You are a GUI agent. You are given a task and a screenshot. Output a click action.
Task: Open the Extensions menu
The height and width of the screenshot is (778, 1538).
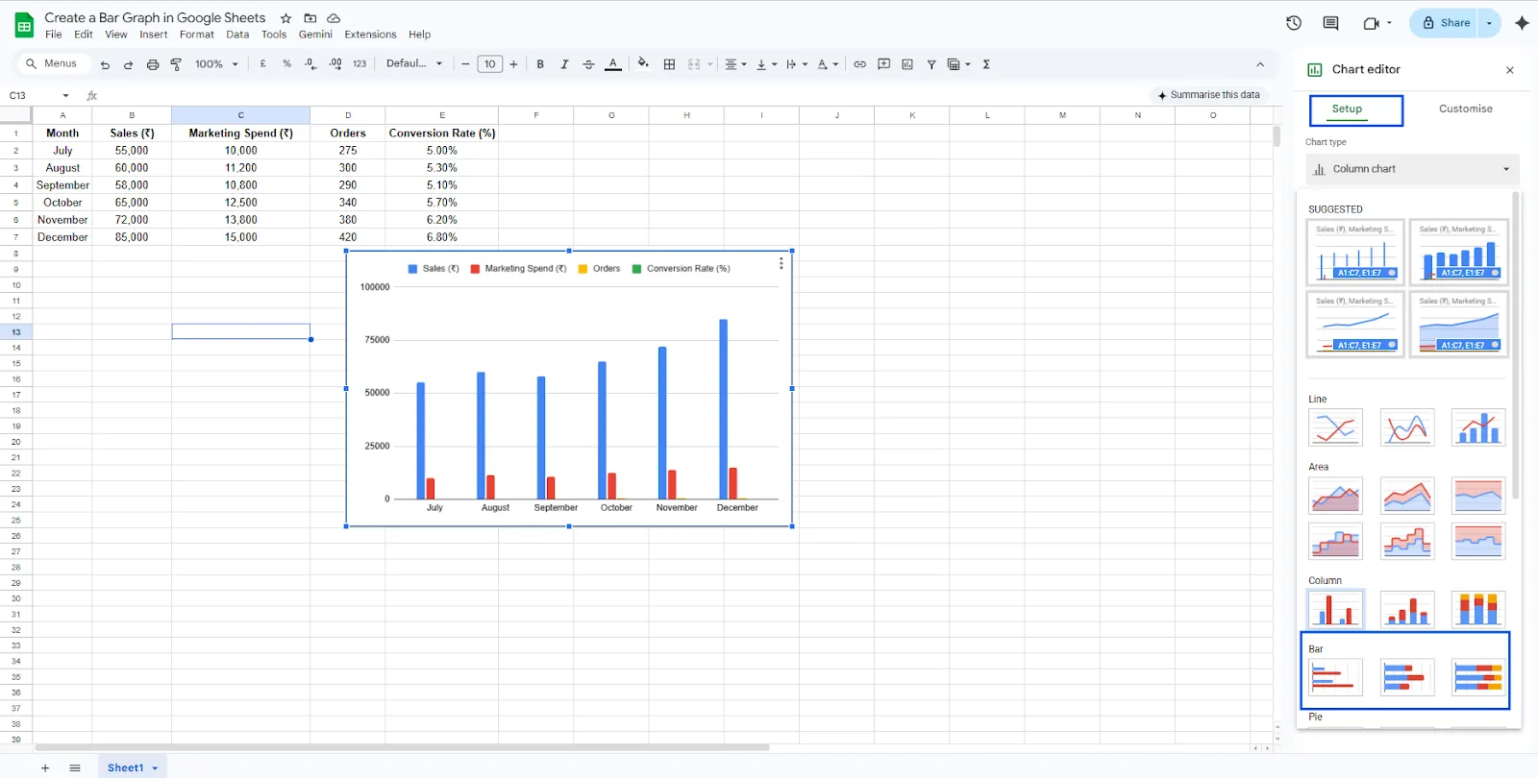[370, 35]
